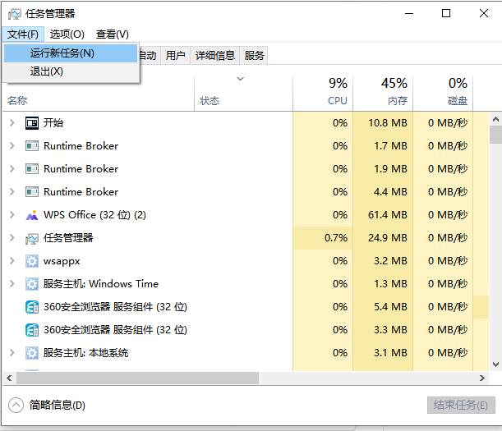
Task: Switch to the 用户 tab
Action: 176,56
